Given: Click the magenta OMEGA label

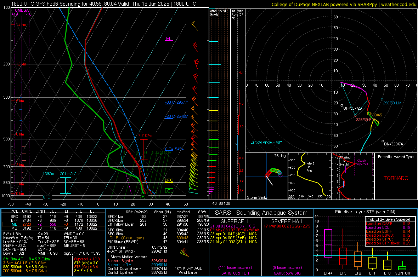Looking at the screenshot, I should [22, 10].
